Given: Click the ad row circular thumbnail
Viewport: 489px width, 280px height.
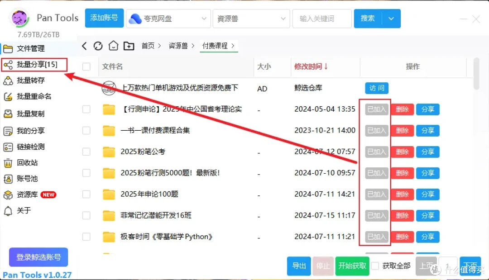Looking at the screenshot, I should click(109, 88).
